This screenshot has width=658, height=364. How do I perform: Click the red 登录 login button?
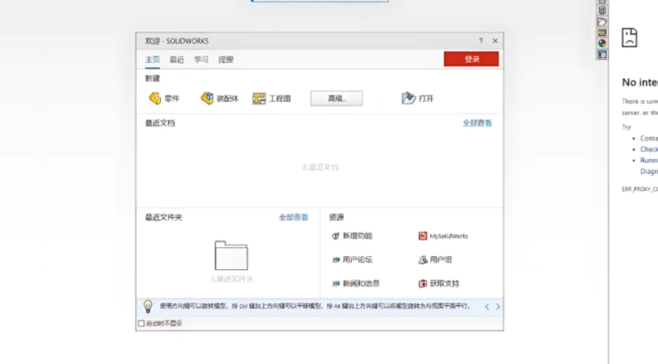coord(471,59)
